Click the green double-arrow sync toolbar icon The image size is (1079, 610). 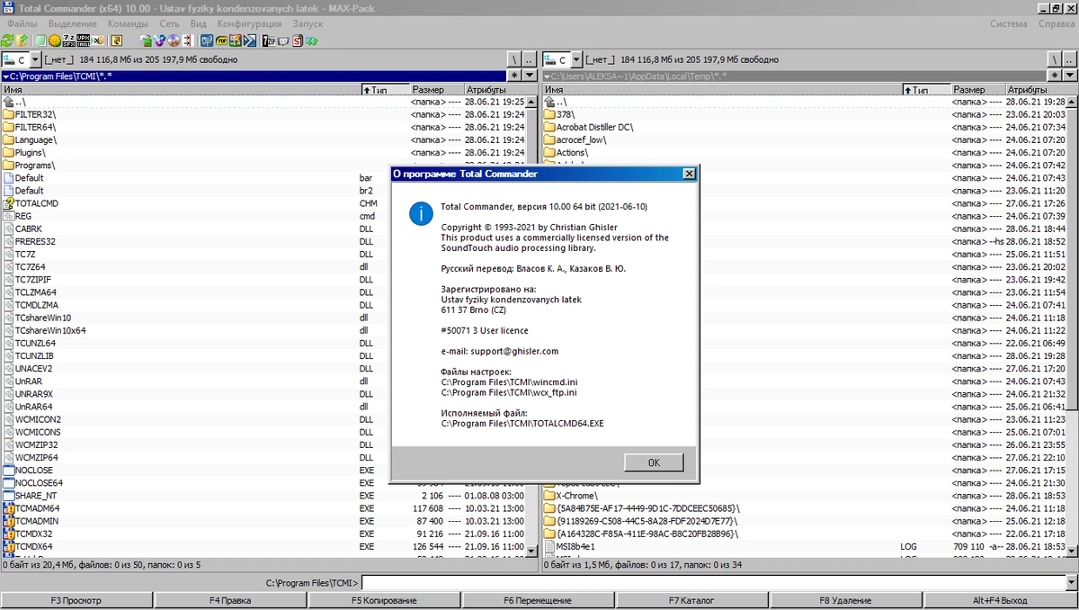312,40
